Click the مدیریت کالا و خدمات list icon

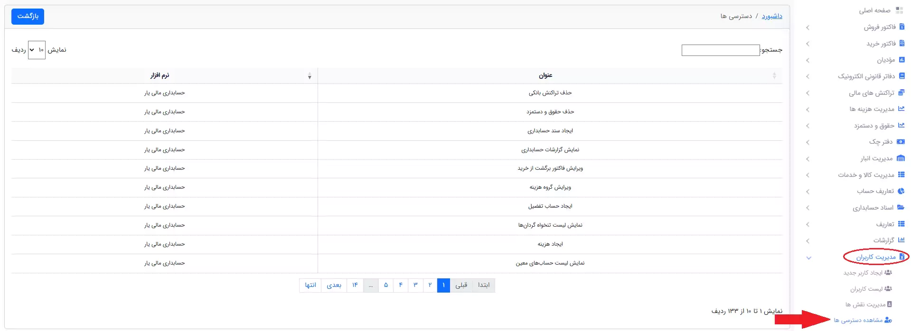point(902,175)
